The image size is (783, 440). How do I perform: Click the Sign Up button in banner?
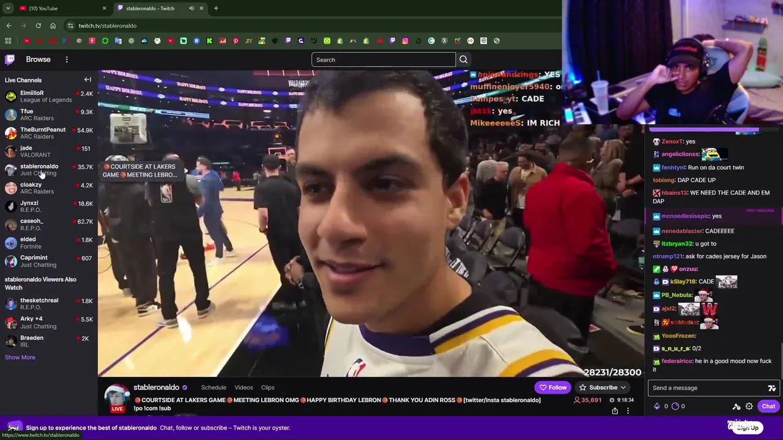(748, 428)
